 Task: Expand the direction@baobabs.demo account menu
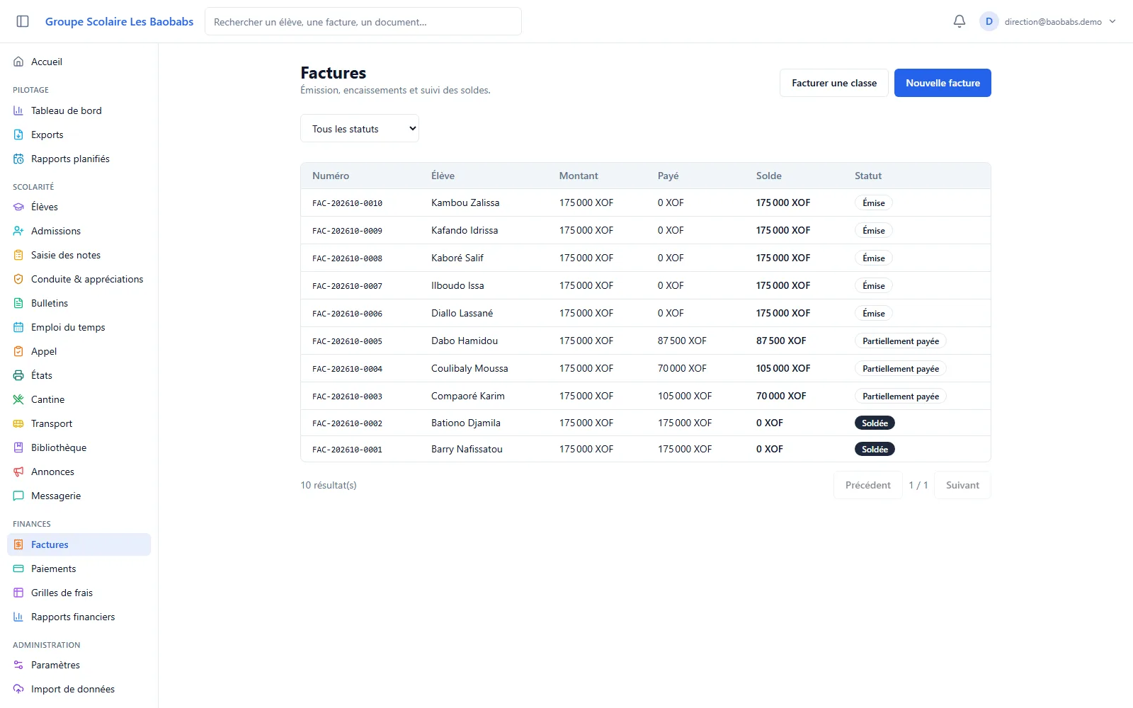pos(1048,21)
